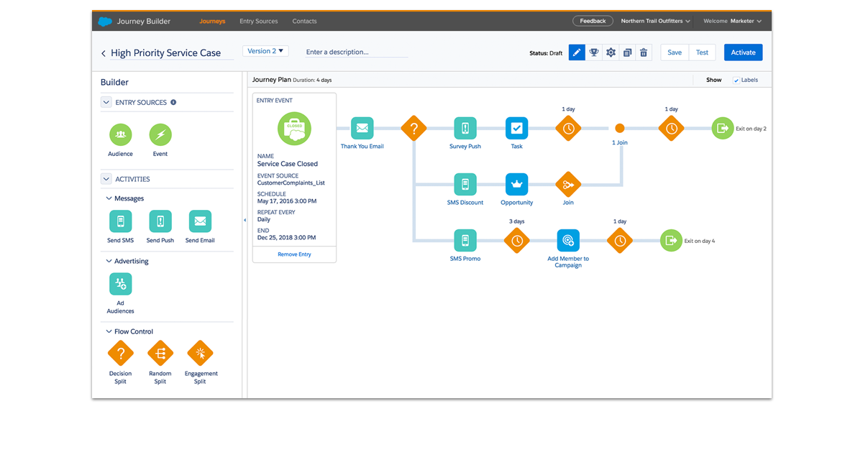
Task: Select the Random Split icon
Action: tap(160, 354)
